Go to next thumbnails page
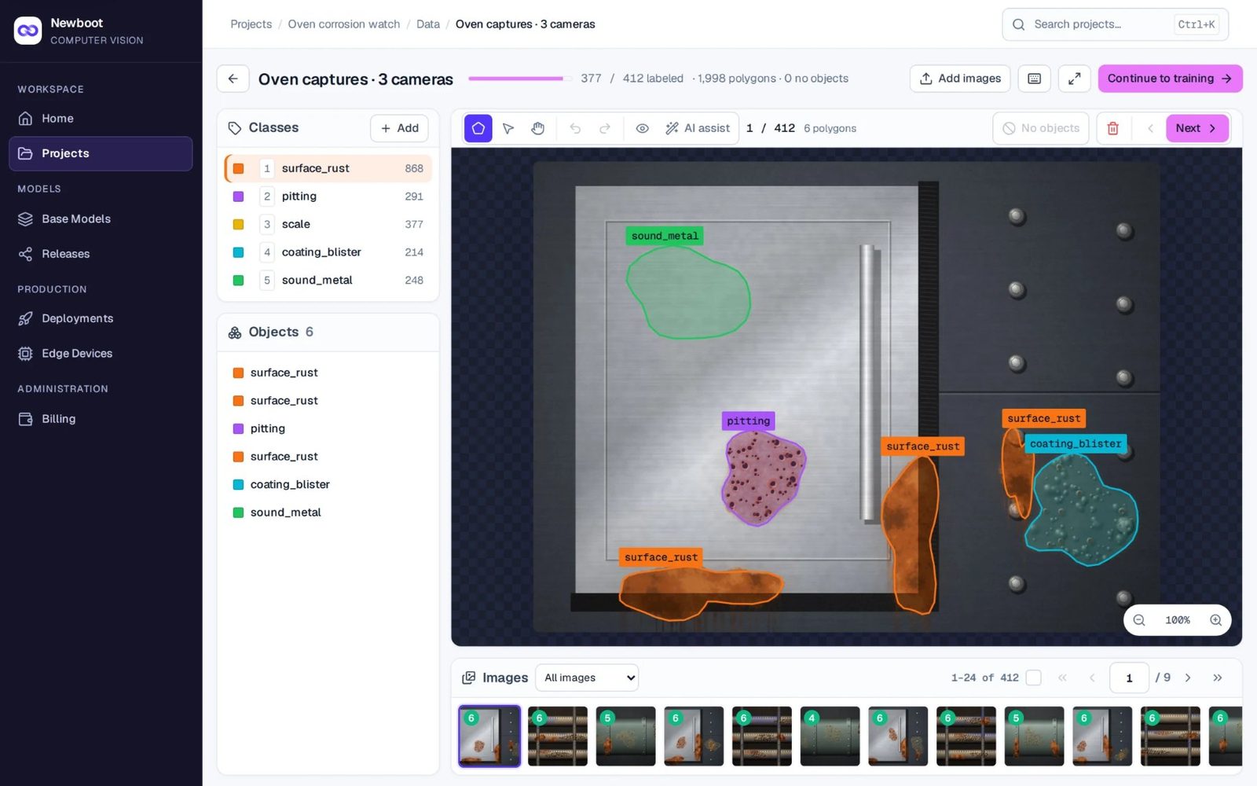This screenshot has height=786, width=1257. pyautogui.click(x=1188, y=678)
